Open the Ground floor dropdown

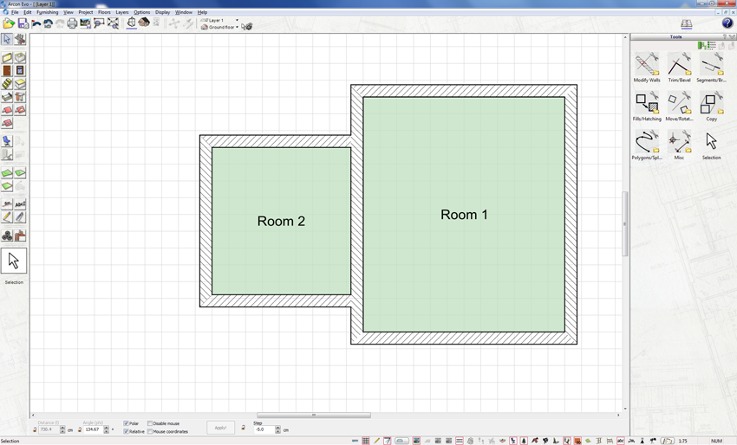(x=237, y=27)
